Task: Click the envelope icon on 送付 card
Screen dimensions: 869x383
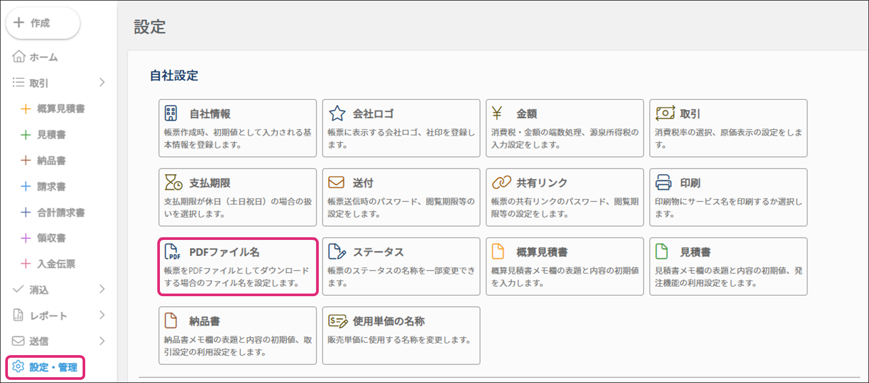Action: point(336,183)
